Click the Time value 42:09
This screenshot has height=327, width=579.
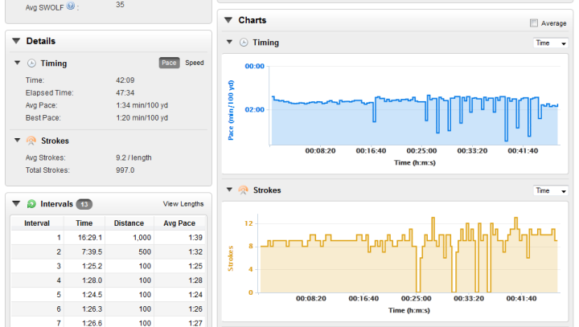click(x=125, y=80)
